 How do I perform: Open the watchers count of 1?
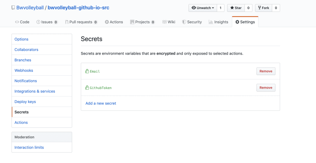click(x=220, y=8)
